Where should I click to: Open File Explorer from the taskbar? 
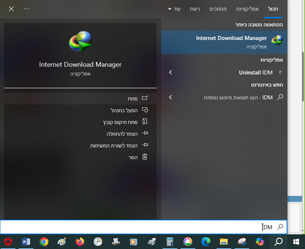(224, 242)
